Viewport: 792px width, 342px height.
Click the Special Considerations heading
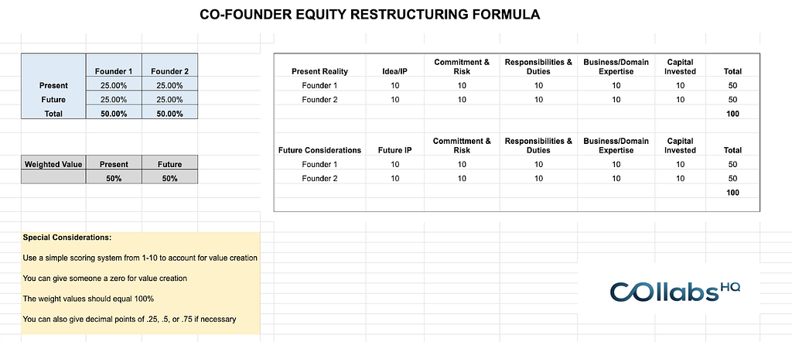(67, 237)
